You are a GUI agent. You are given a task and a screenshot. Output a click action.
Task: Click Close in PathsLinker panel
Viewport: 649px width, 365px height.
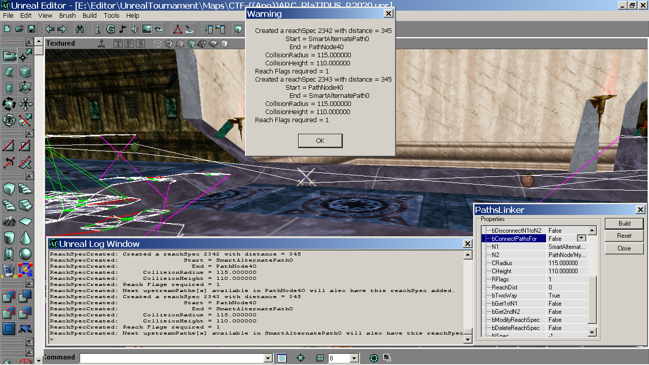tap(624, 248)
